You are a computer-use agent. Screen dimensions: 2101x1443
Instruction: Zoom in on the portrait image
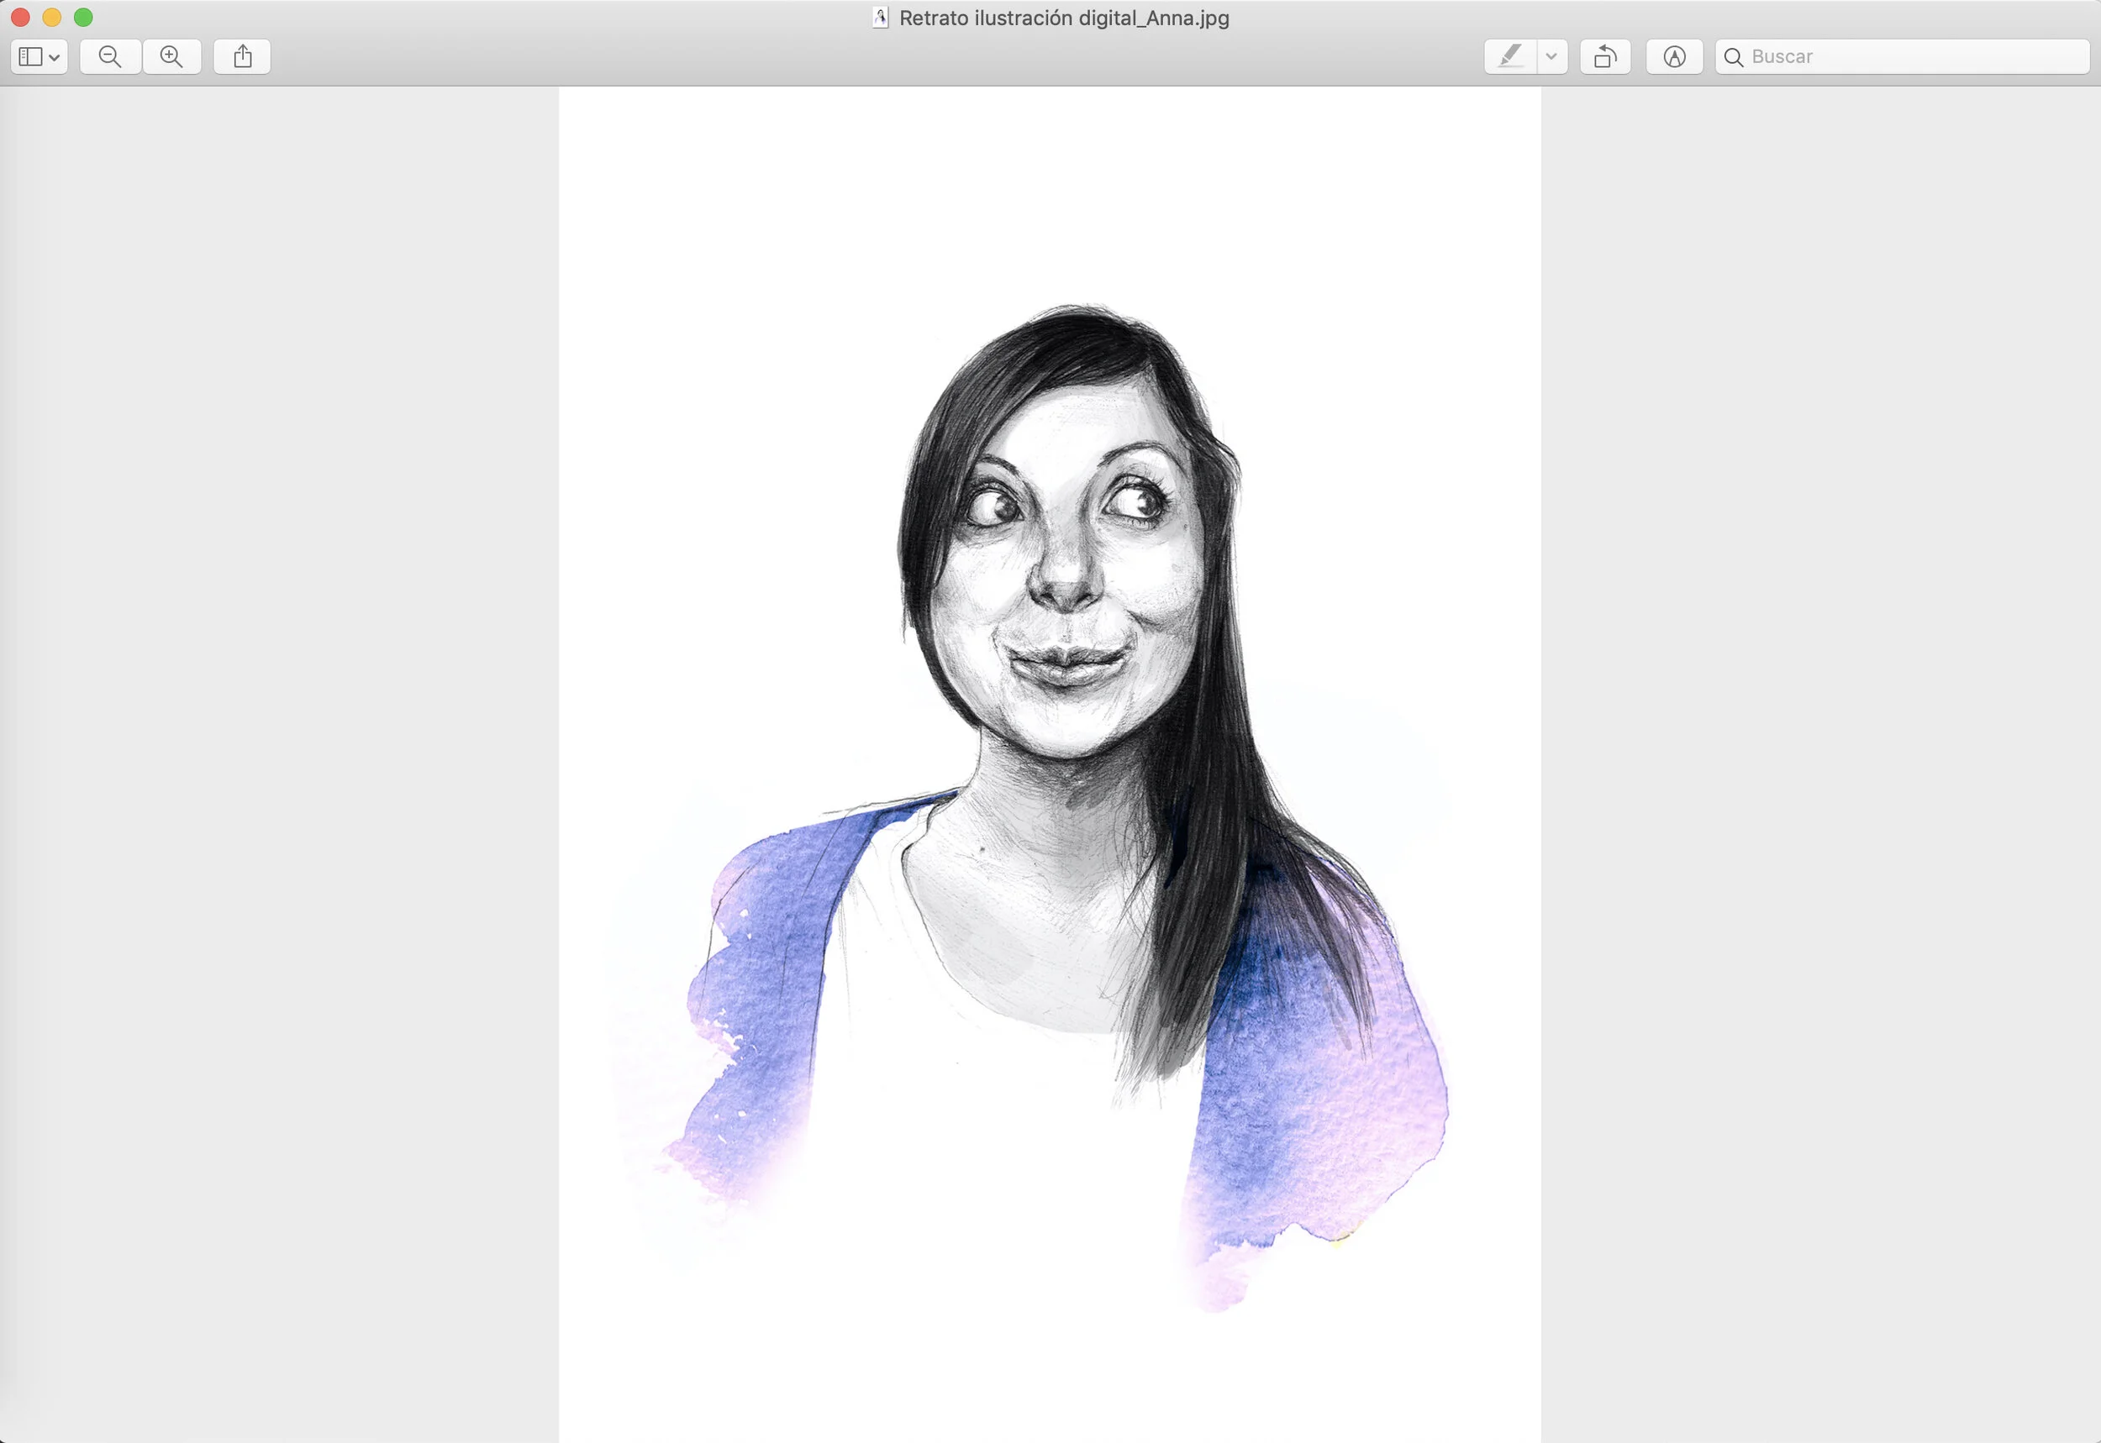coord(171,57)
